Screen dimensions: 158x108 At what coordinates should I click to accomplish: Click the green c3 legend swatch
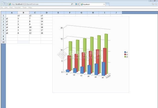[125, 57]
